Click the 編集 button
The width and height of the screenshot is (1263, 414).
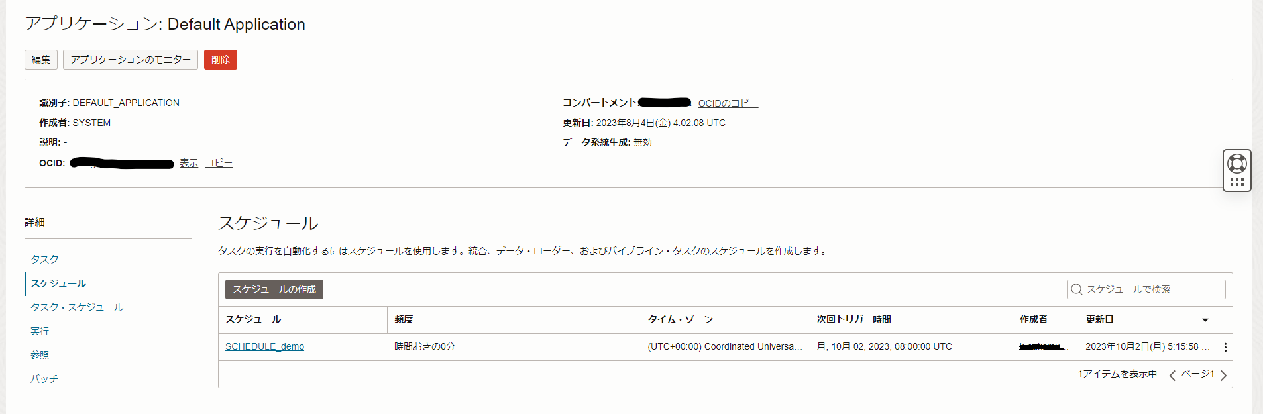pyautogui.click(x=41, y=60)
